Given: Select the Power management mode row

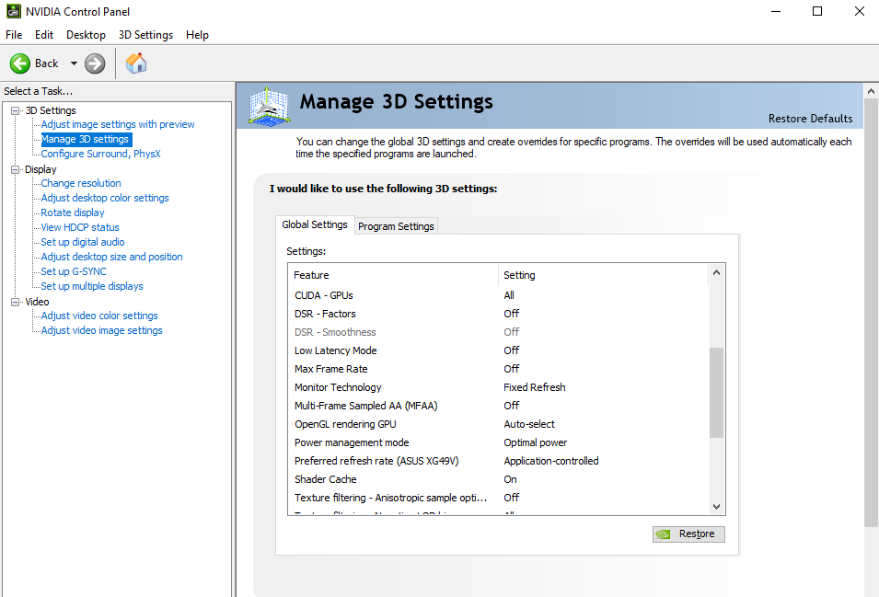Looking at the screenshot, I should point(352,442).
